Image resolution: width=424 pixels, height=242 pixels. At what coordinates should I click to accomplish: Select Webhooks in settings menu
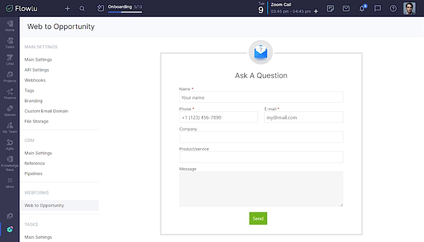click(35, 80)
